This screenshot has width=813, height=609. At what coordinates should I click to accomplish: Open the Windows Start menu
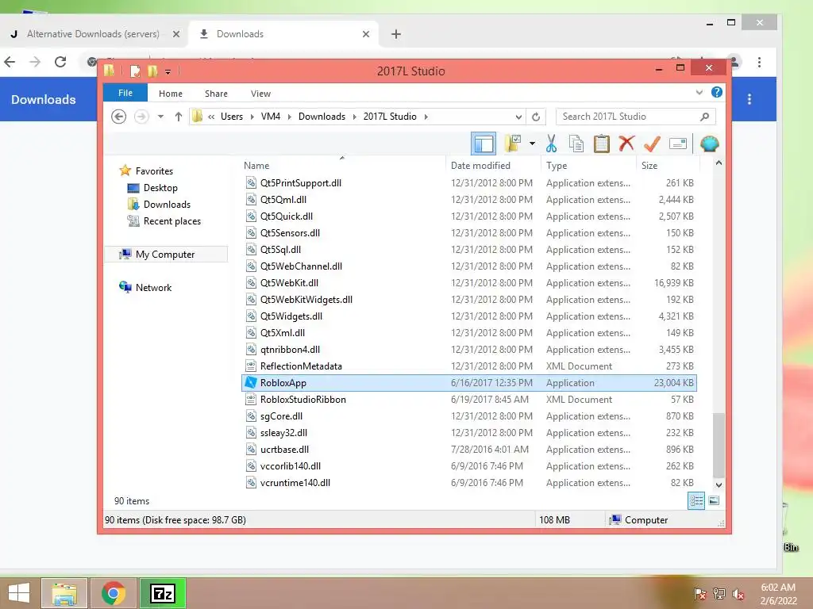coord(19,593)
